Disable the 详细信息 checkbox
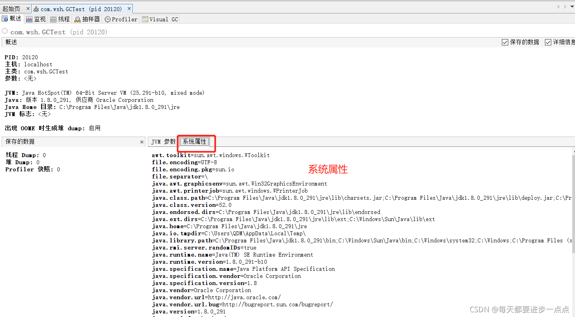 [549, 42]
